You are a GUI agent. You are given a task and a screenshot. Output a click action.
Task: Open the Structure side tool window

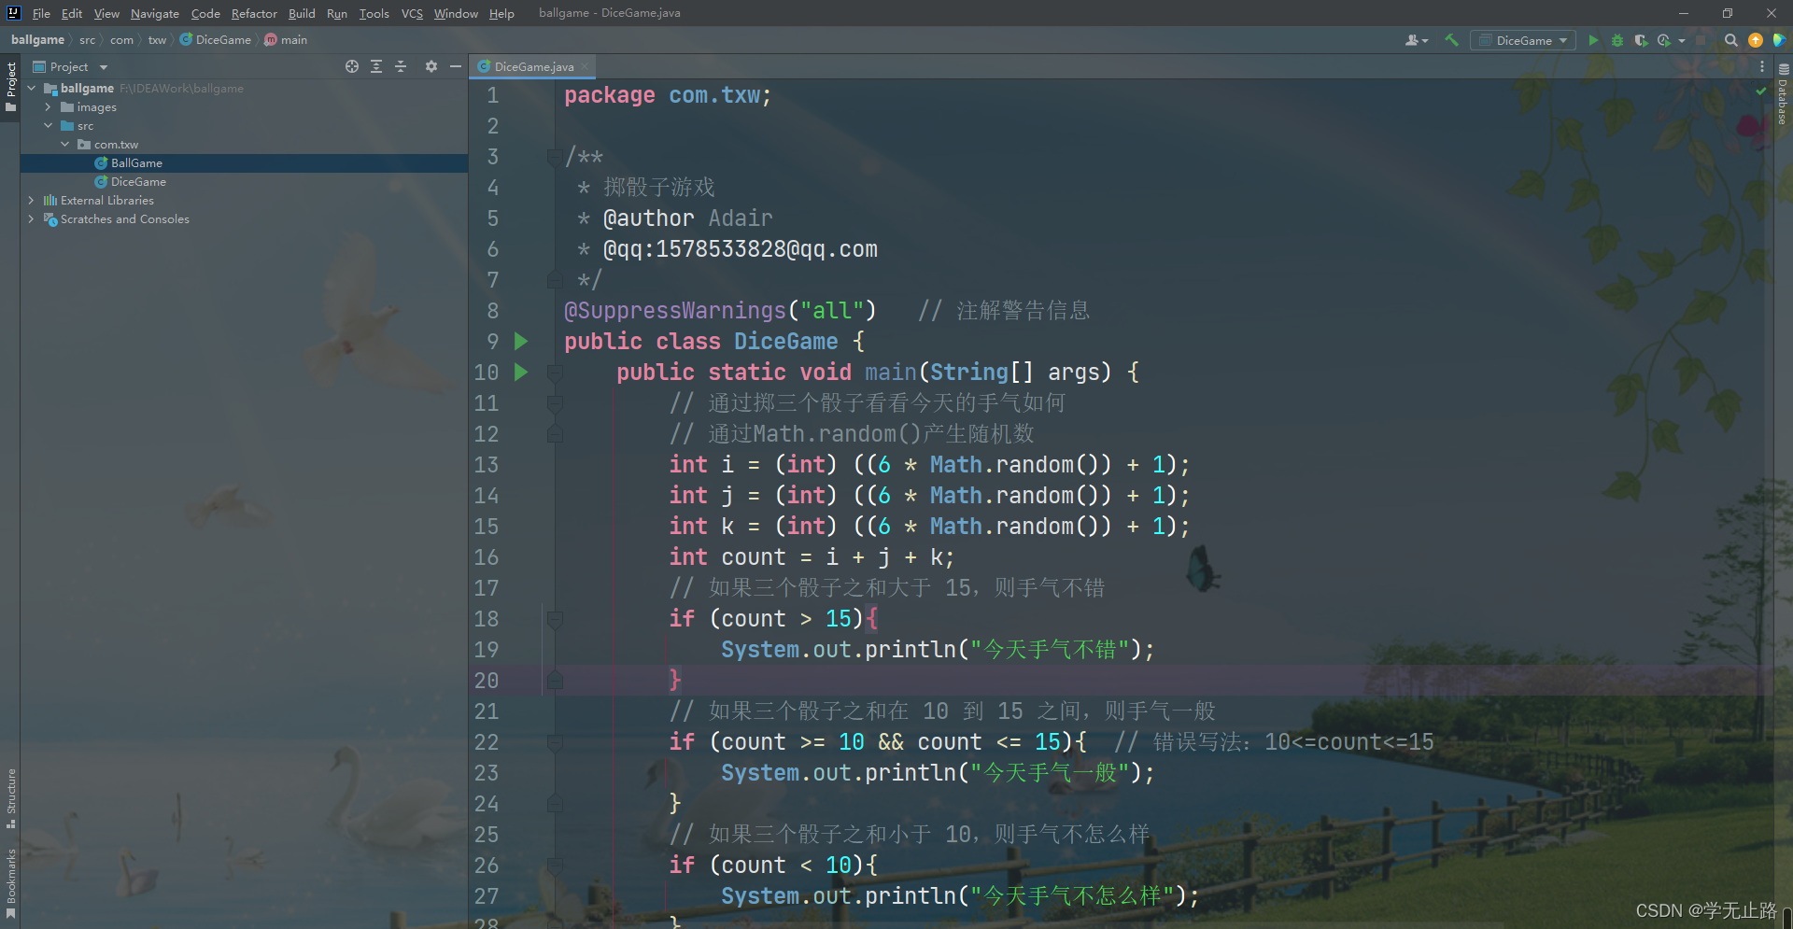[11, 798]
